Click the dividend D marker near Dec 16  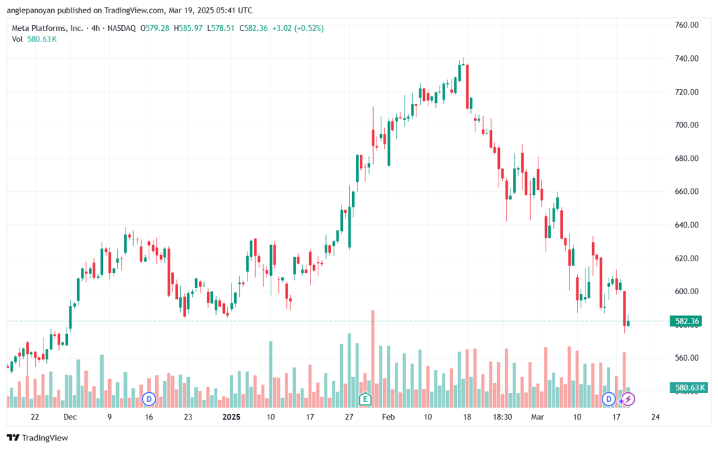pyautogui.click(x=149, y=399)
